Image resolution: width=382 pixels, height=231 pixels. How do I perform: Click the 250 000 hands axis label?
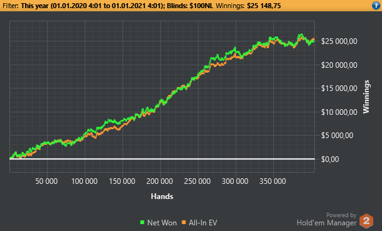197,181
